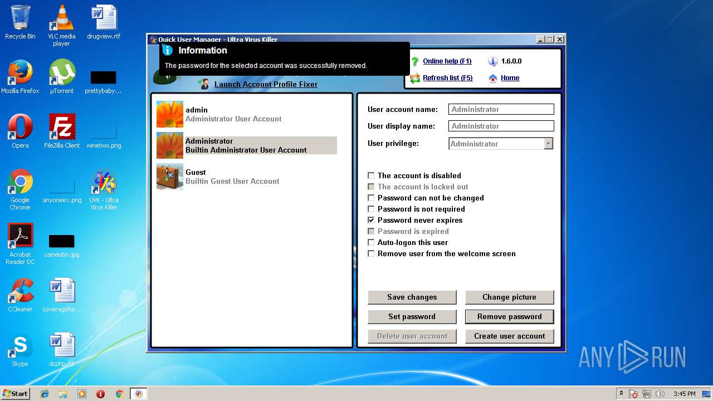Screen dimensions: 713x401
Task: Toggle 'The account is locked out' checkbox
Action: coord(371,187)
